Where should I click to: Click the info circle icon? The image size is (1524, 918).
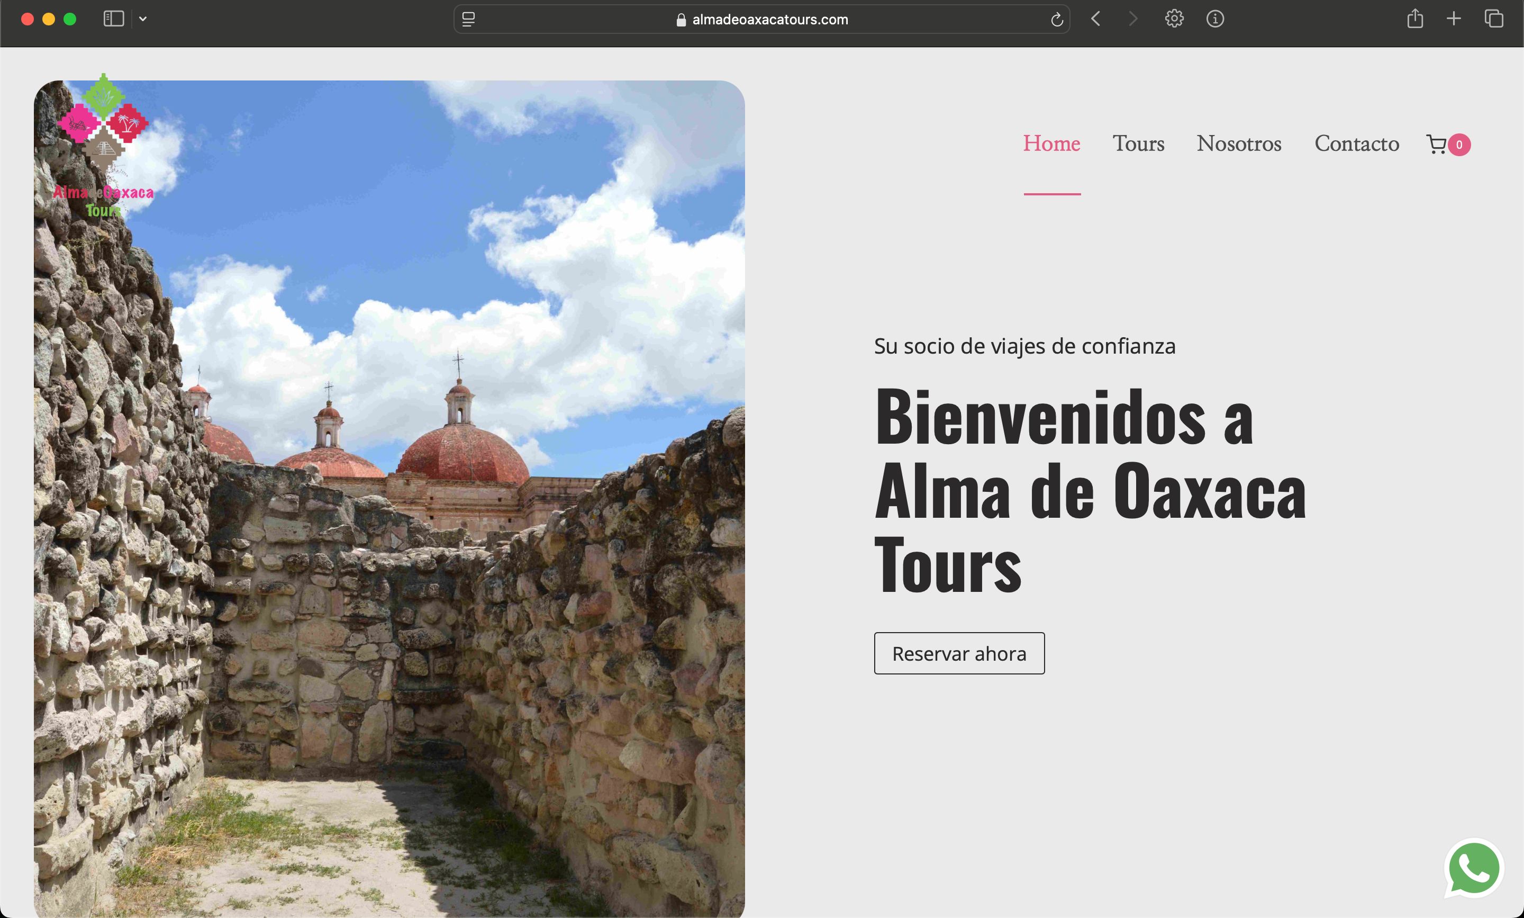coord(1215,19)
